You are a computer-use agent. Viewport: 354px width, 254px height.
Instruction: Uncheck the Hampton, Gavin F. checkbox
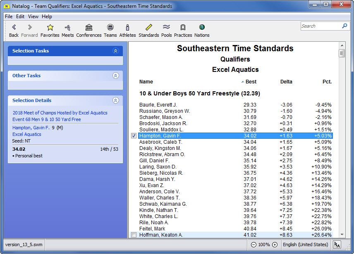click(x=134, y=136)
